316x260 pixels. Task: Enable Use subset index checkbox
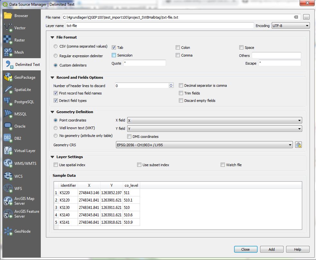(139, 165)
